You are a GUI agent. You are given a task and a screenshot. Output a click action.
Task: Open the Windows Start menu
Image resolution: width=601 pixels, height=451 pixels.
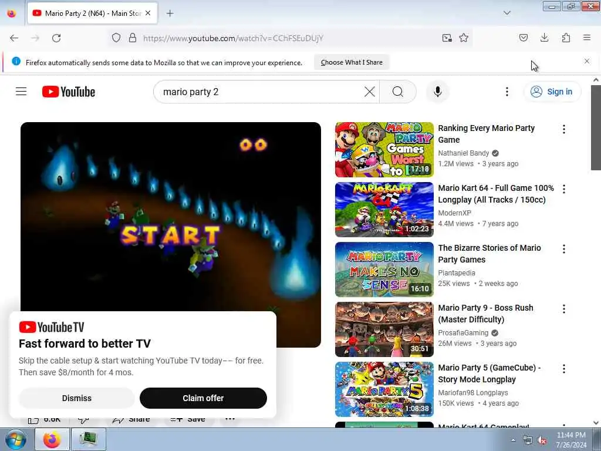[16, 439]
